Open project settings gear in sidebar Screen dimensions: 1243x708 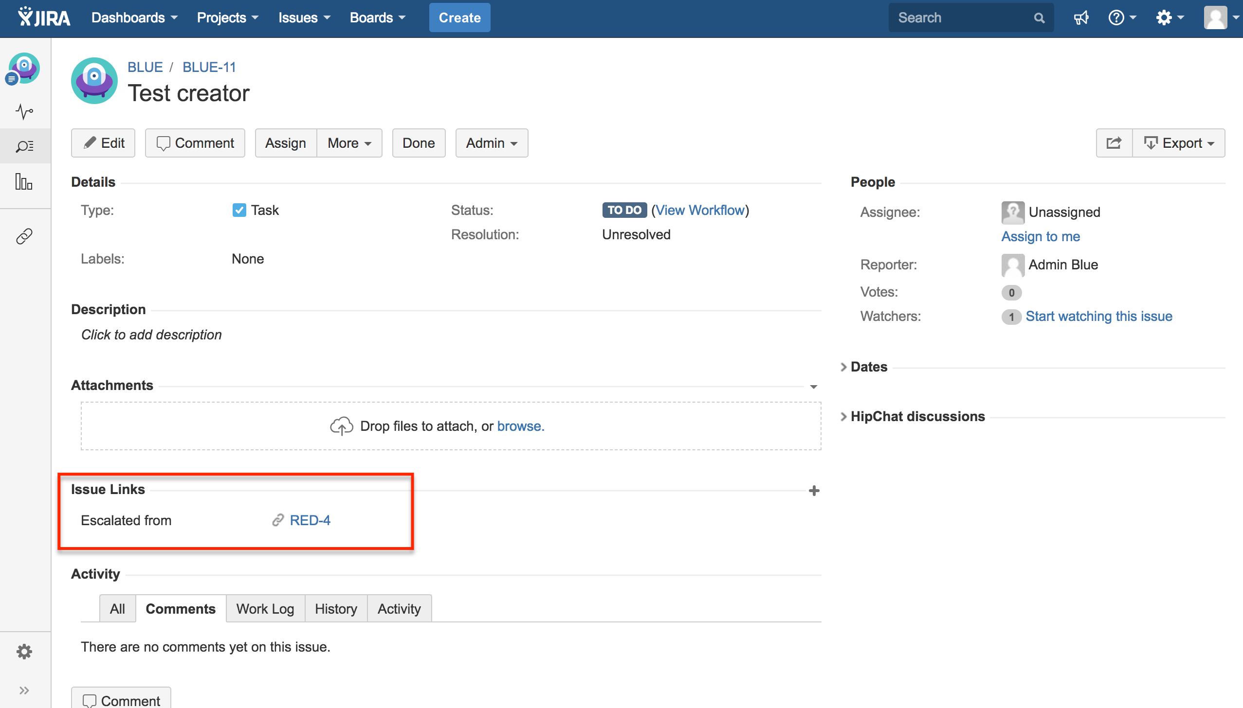coord(24,652)
